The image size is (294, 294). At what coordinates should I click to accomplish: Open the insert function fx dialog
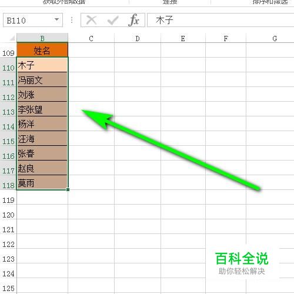pyautogui.click(x=134, y=20)
